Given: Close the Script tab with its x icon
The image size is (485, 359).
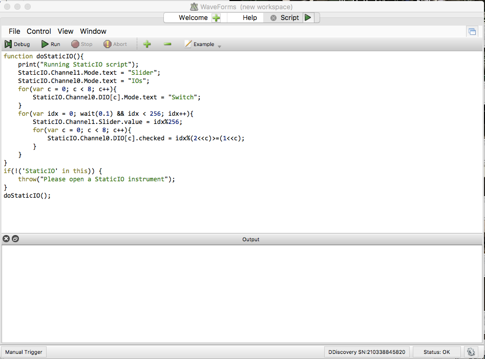Looking at the screenshot, I should point(273,18).
